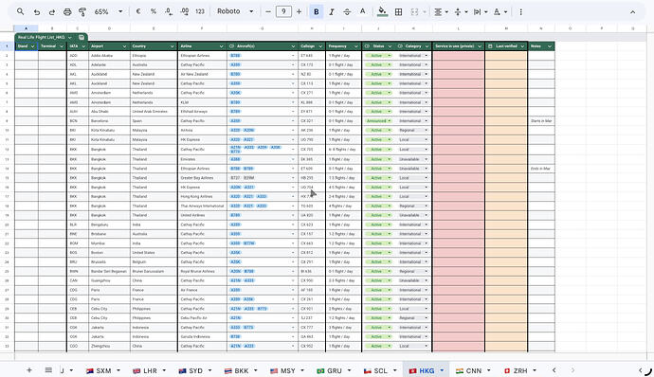
Task: Select the Starts in Mar note cell
Action: (x=541, y=121)
